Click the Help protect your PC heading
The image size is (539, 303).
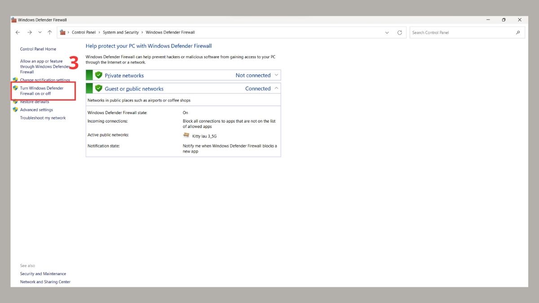(x=149, y=46)
